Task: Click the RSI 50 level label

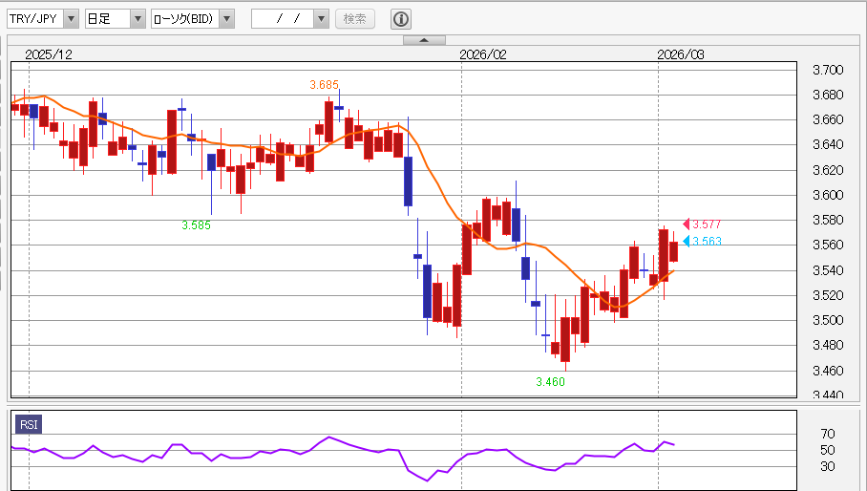Action: (828, 450)
